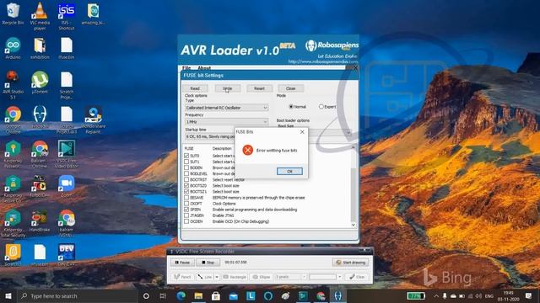Open File Explorer from the taskbar
Viewport: 540px width, 303px height.
[x=198, y=295]
